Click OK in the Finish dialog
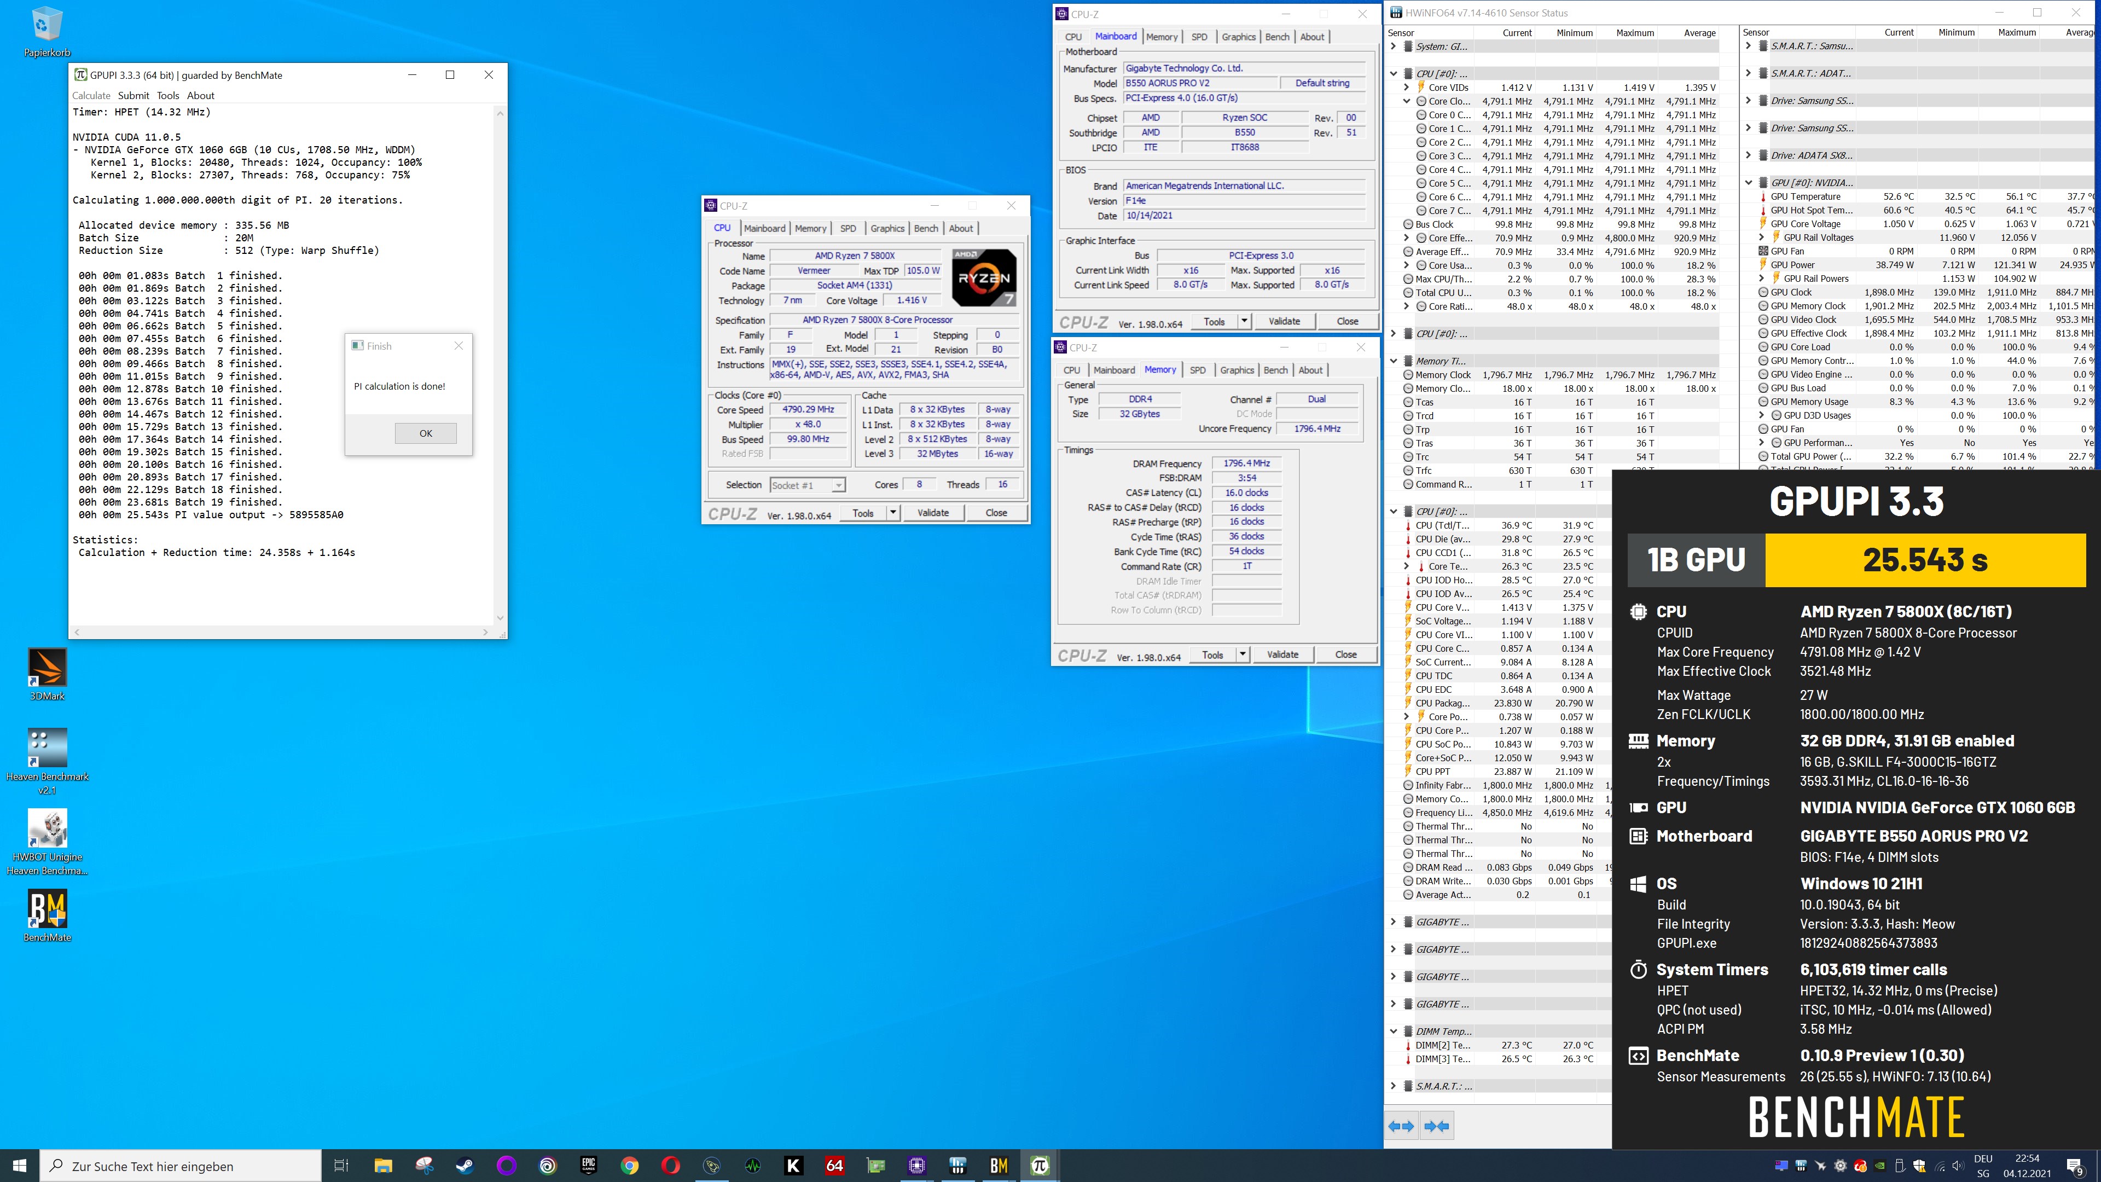The height and width of the screenshot is (1182, 2101). (x=426, y=433)
